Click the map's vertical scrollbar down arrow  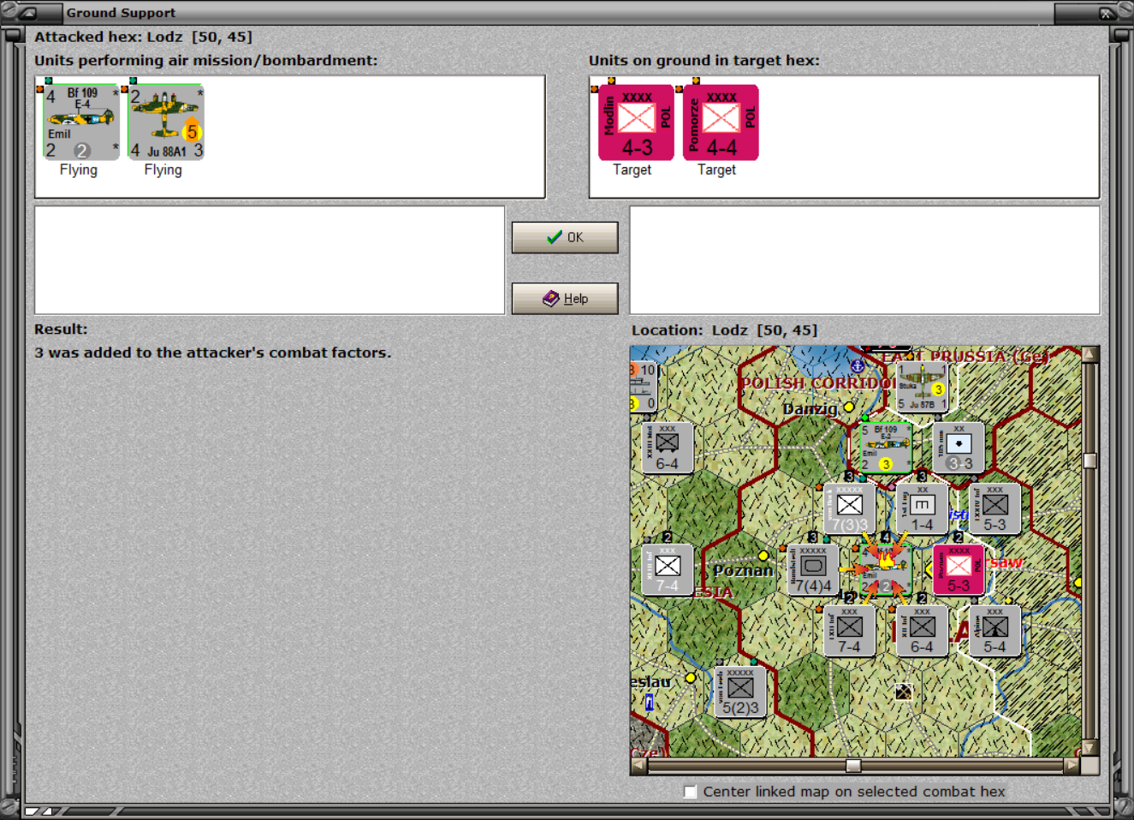1089,748
